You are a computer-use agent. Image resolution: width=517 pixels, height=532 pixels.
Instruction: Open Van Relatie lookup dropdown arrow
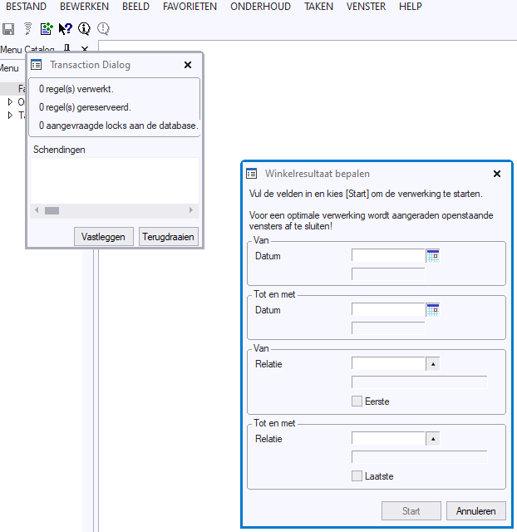pos(433,364)
